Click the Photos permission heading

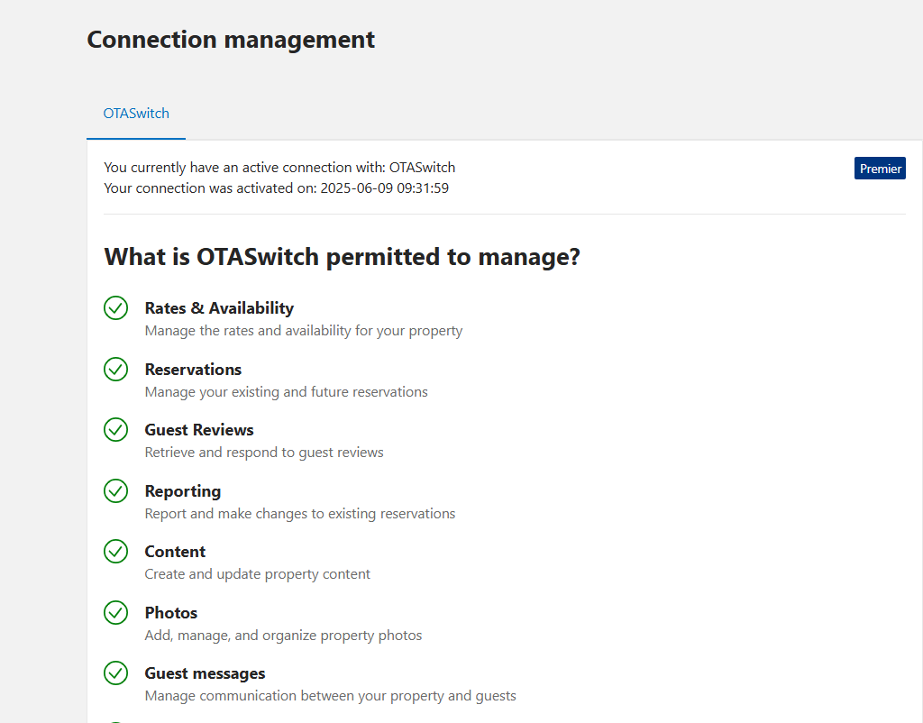(170, 613)
